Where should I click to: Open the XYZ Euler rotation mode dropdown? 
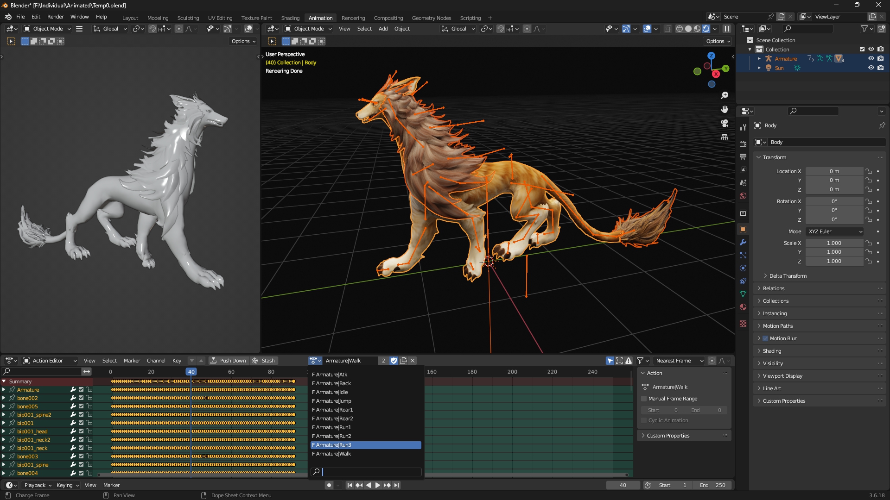(x=835, y=231)
